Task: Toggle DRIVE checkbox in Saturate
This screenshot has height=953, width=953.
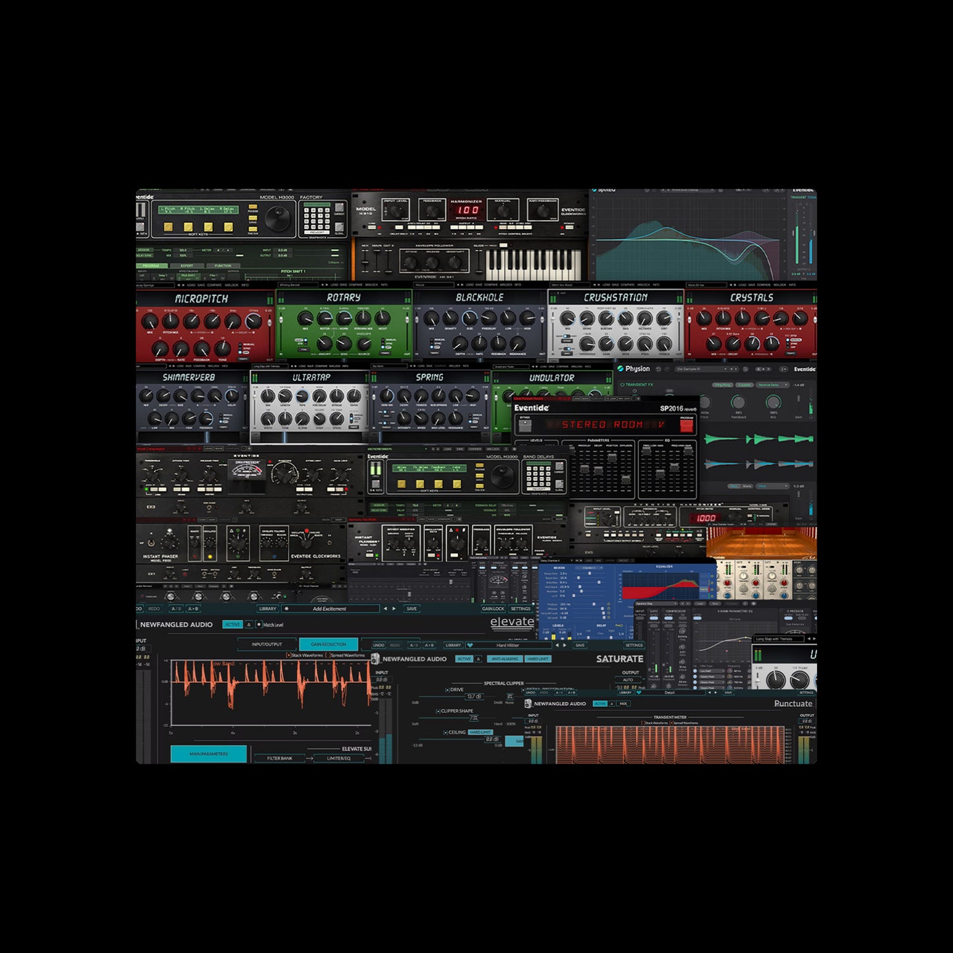Action: [x=448, y=690]
